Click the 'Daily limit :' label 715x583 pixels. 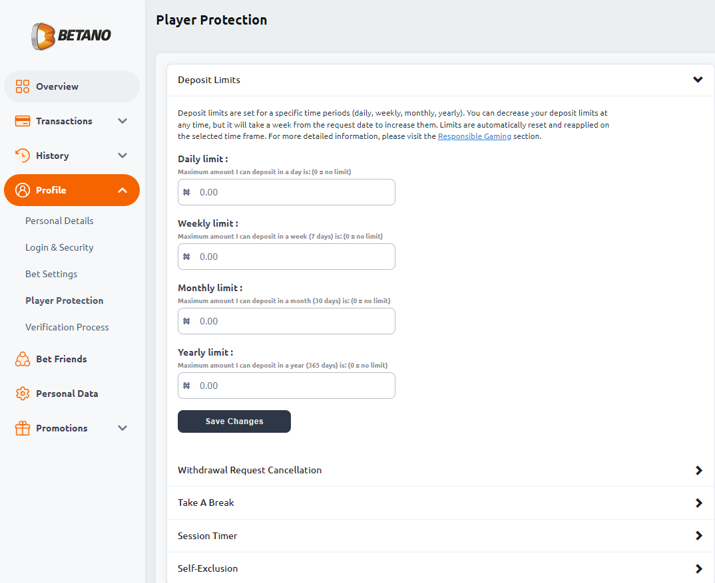tap(203, 159)
